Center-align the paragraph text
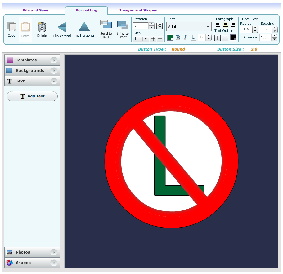Viewport: 283px width, 274px height. [x=226, y=25]
